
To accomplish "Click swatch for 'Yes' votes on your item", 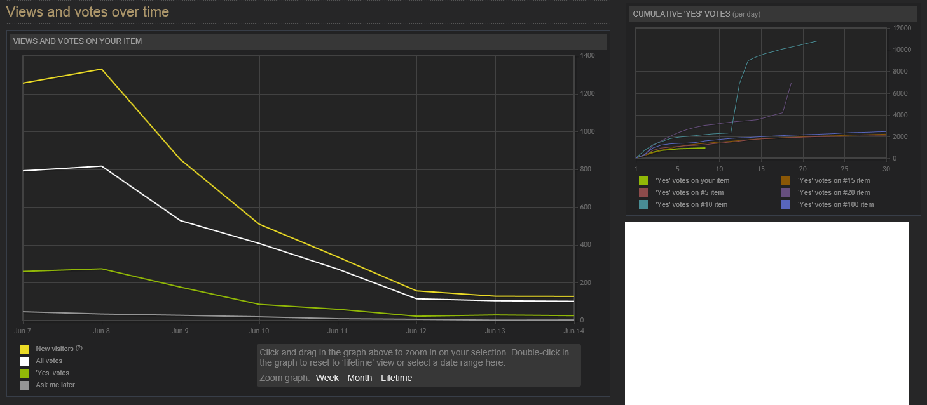I will [643, 180].
